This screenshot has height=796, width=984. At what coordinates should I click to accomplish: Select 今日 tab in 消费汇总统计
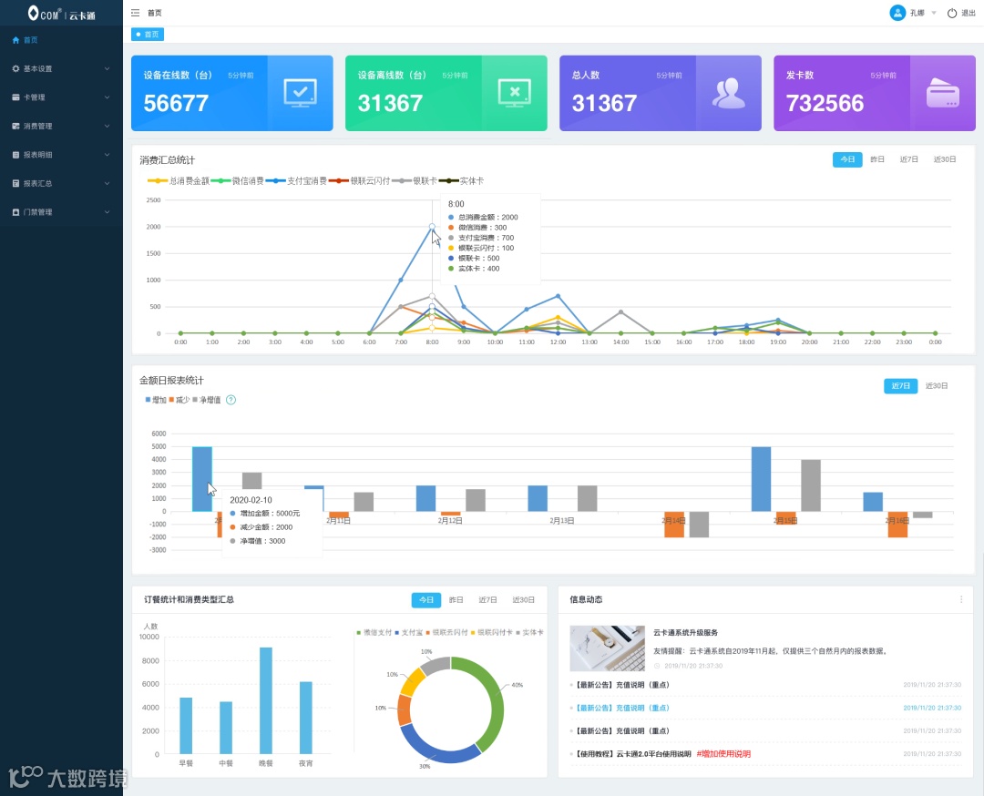(847, 159)
